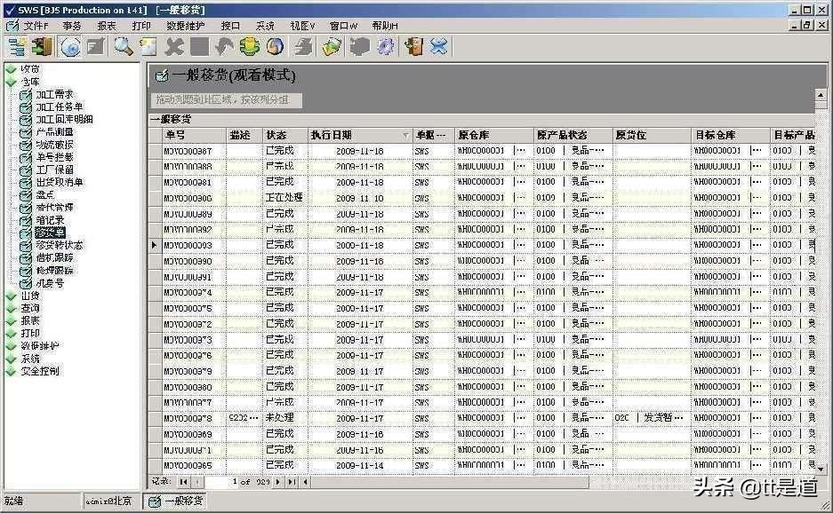
Task: Collapse the 仓库 tree section
Action: pyautogui.click(x=12, y=82)
